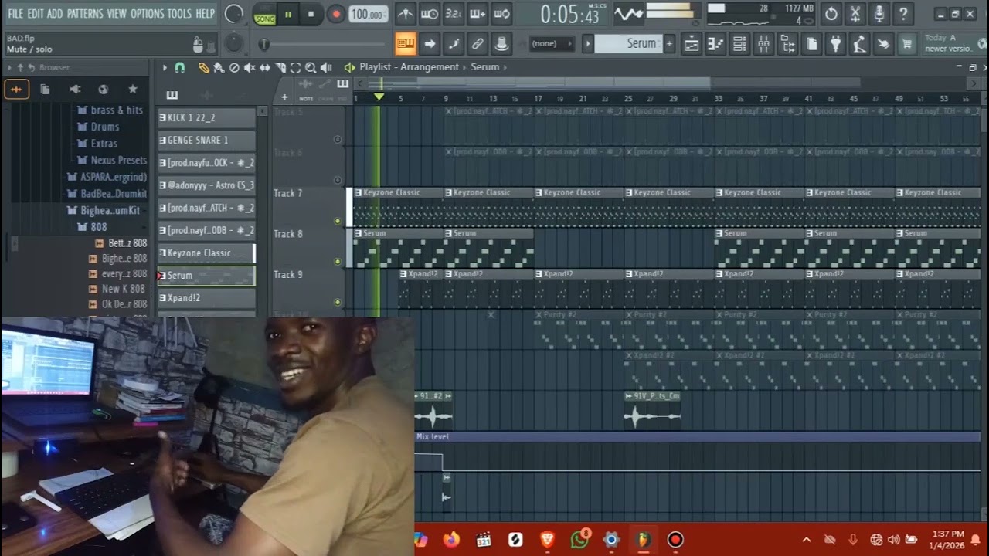Toggle Track 6 mute switch dot
989x556 pixels.
click(x=338, y=181)
